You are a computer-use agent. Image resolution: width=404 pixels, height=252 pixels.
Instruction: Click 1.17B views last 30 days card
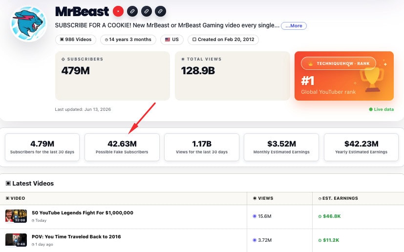202,147
